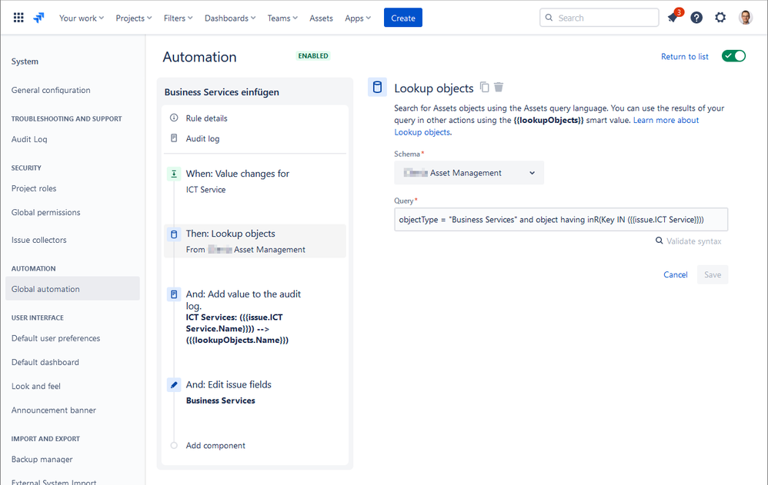
Task: Click Validate syntax under the query
Action: [x=689, y=241]
